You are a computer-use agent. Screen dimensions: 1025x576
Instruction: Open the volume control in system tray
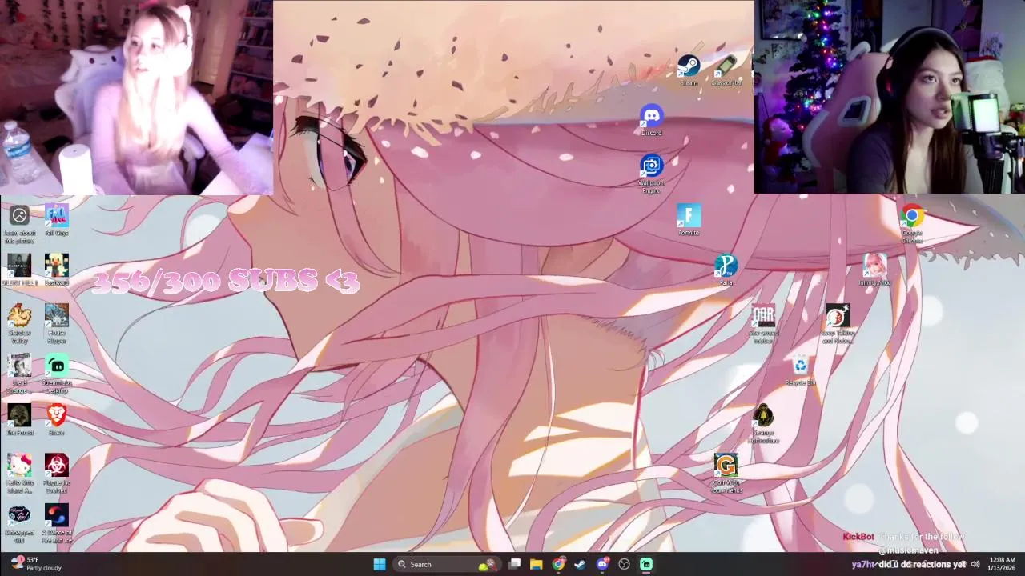point(975,564)
